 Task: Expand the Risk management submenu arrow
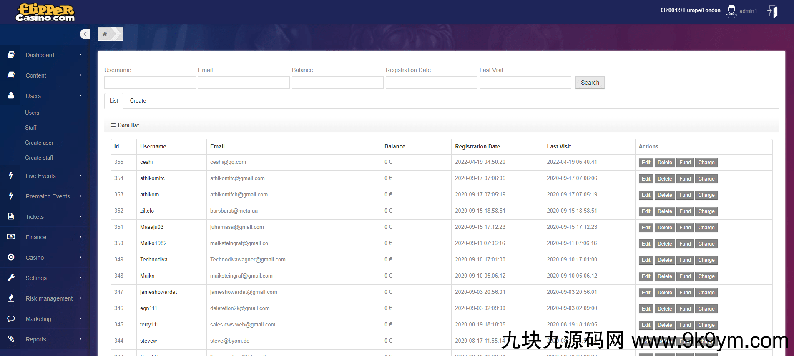click(x=80, y=298)
